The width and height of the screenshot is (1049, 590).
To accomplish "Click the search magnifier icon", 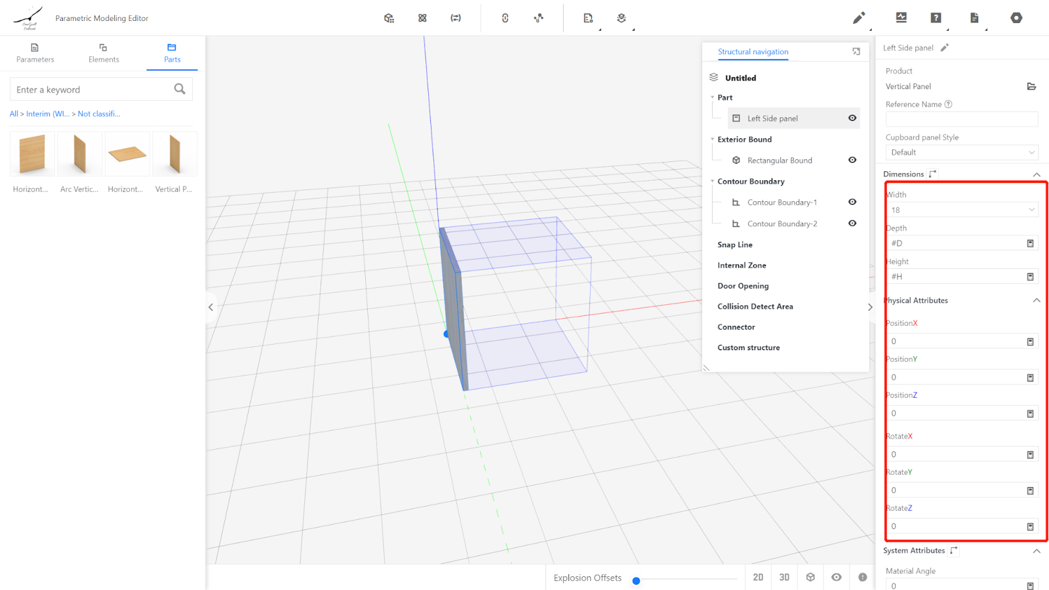I will click(x=180, y=89).
